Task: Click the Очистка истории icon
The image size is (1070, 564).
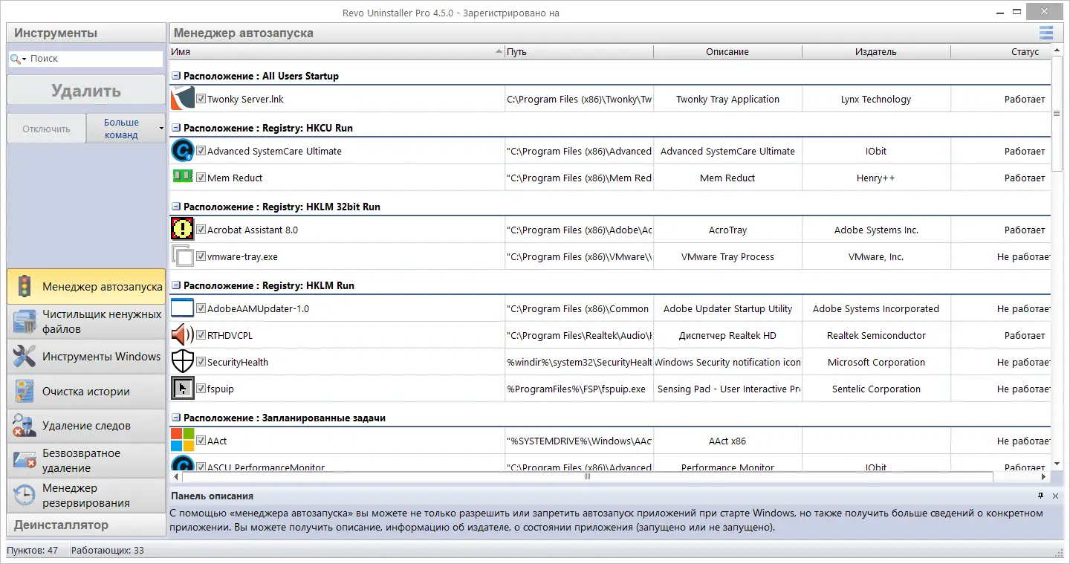Action: pyautogui.click(x=25, y=392)
